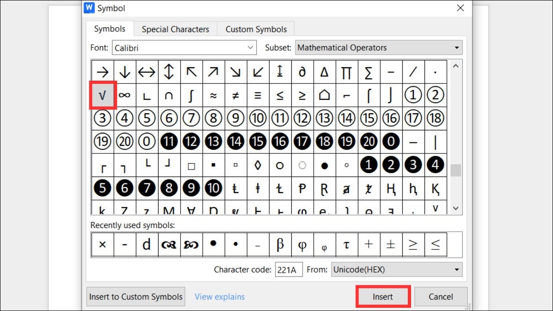The width and height of the screenshot is (553, 311).
Task: Pick the approximately equal symbol
Action: 213,95
